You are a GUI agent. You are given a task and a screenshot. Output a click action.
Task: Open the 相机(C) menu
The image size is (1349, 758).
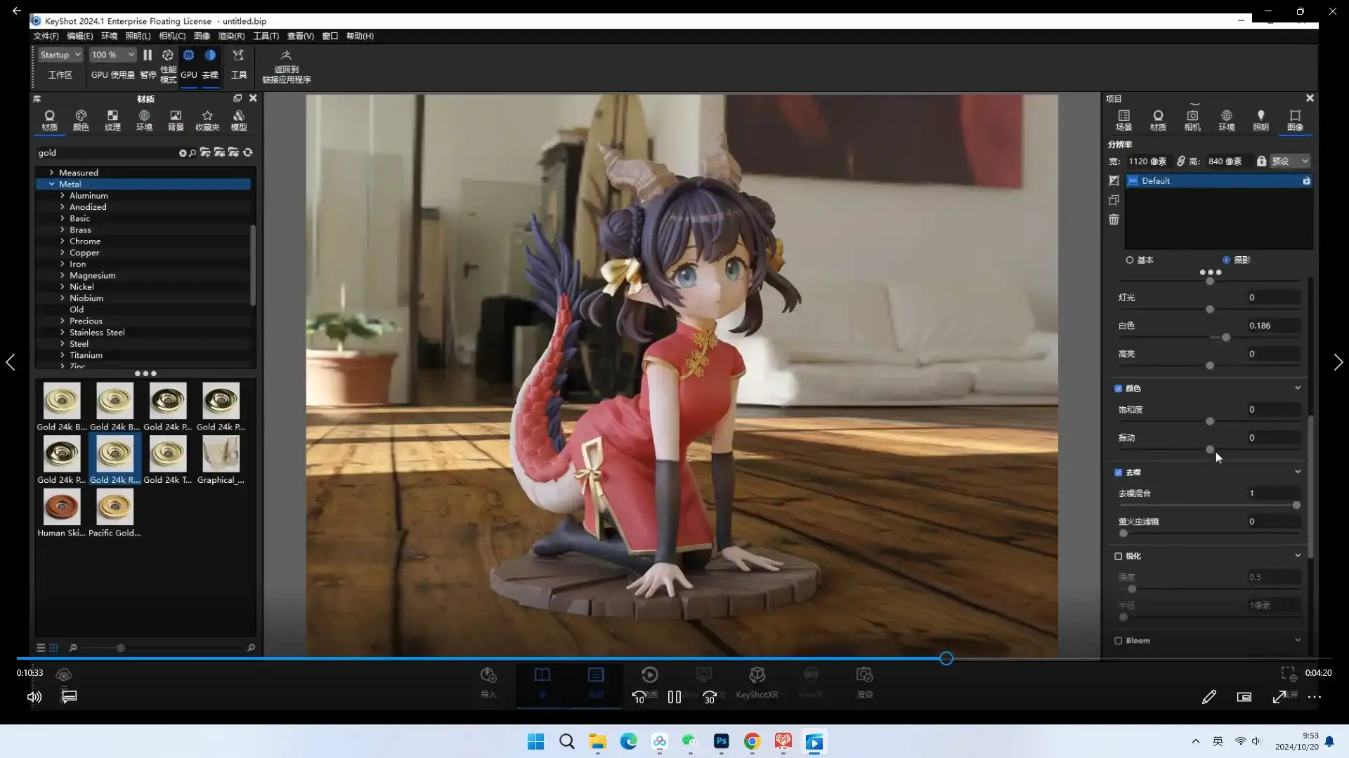[x=172, y=36]
